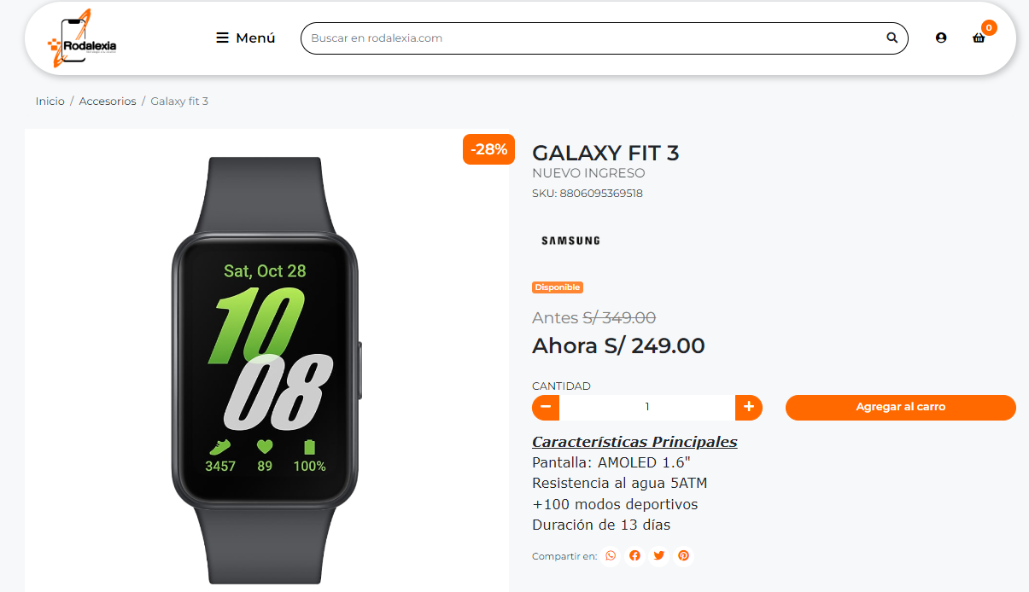
Task: Click the -28% discount badge
Action: point(489,149)
